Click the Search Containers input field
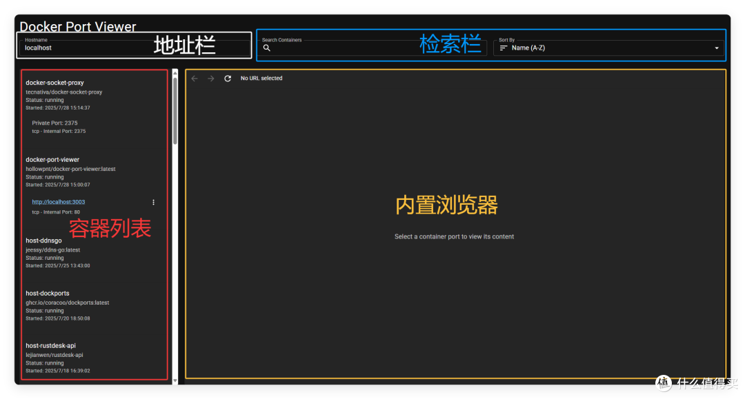 pyautogui.click(x=345, y=48)
